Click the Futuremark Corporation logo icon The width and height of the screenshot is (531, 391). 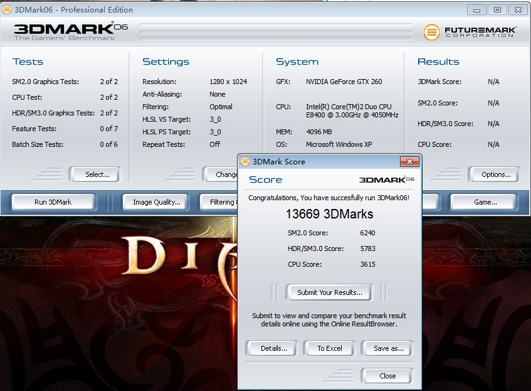pos(431,32)
